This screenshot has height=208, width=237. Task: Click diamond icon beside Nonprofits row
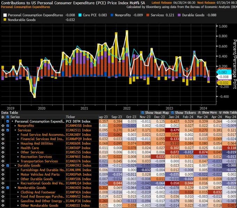[3, 125]
